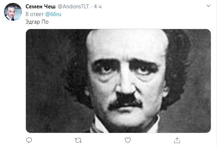The width and height of the screenshot is (217, 147).
Task: Click the reply speech bubble icon
Action: [29, 140]
